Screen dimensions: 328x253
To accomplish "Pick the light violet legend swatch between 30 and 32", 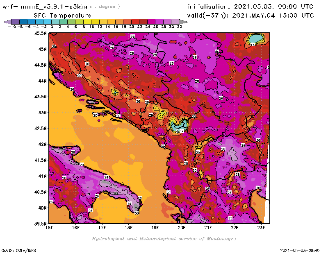I will (175, 22).
